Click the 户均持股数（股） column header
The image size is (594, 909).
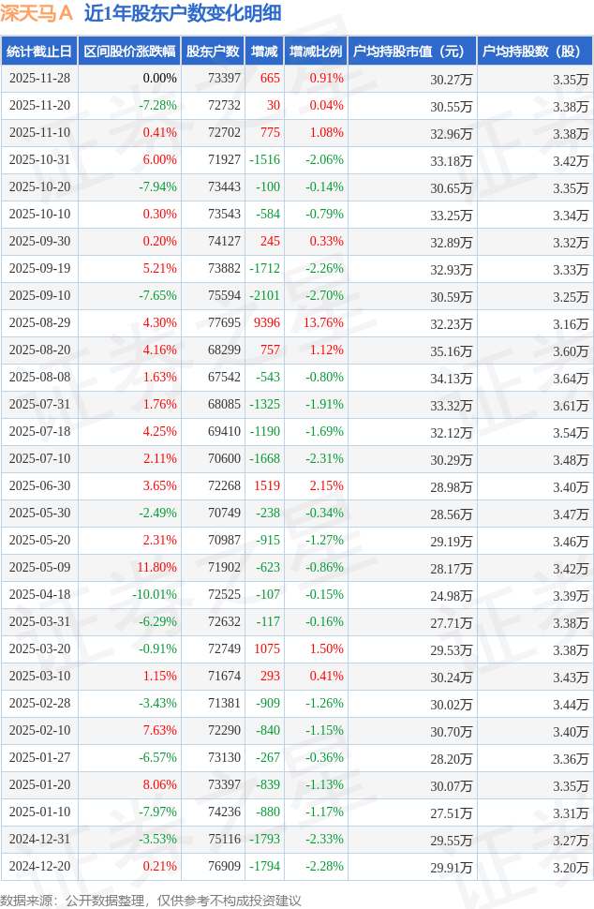(x=534, y=52)
